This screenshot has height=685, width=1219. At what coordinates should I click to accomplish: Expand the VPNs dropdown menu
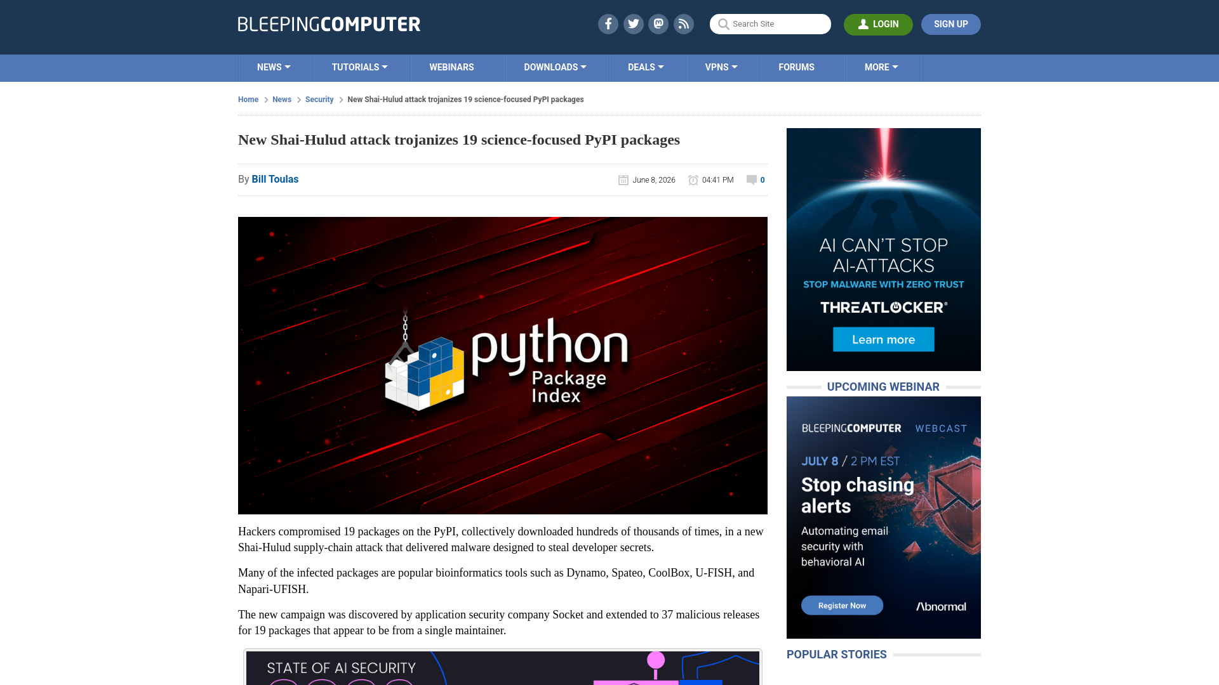coord(721,67)
